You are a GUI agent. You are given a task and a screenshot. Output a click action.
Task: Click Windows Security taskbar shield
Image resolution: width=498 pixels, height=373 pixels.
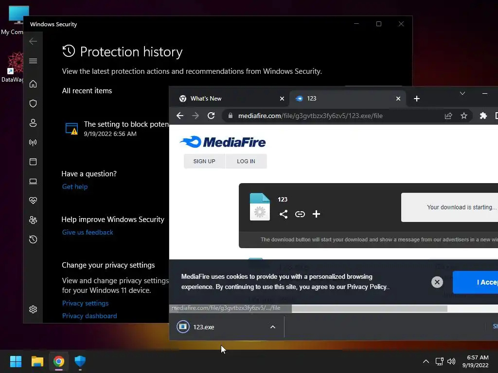point(80,361)
